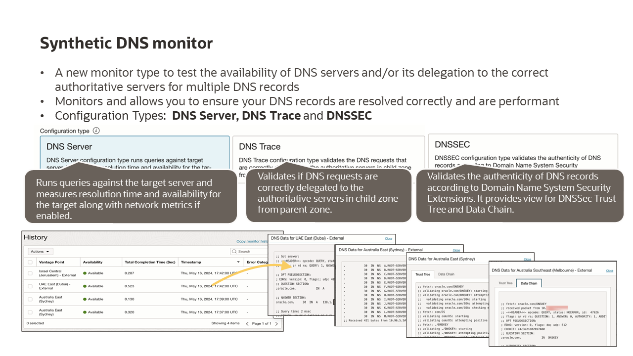Check the UAE East (Dubai) row checkbox
This screenshot has height=356, width=633.
coord(30,286)
